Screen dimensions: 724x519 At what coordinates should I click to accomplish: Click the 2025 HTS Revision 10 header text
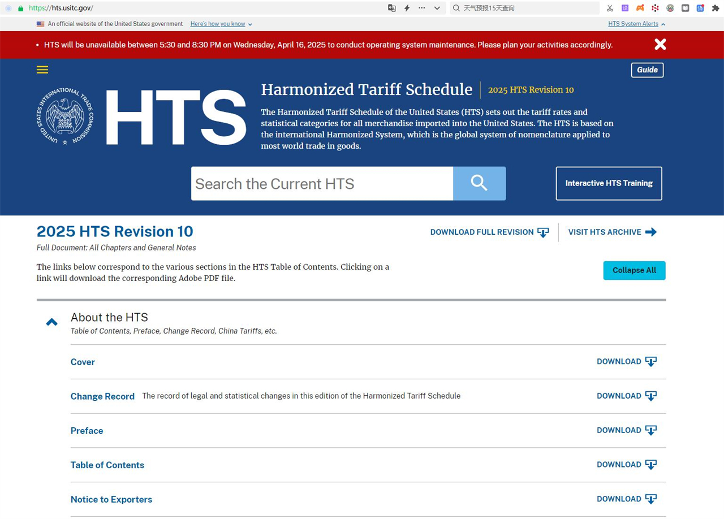(x=531, y=90)
